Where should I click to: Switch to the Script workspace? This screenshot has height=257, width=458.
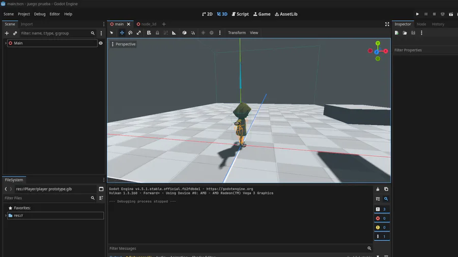(240, 14)
